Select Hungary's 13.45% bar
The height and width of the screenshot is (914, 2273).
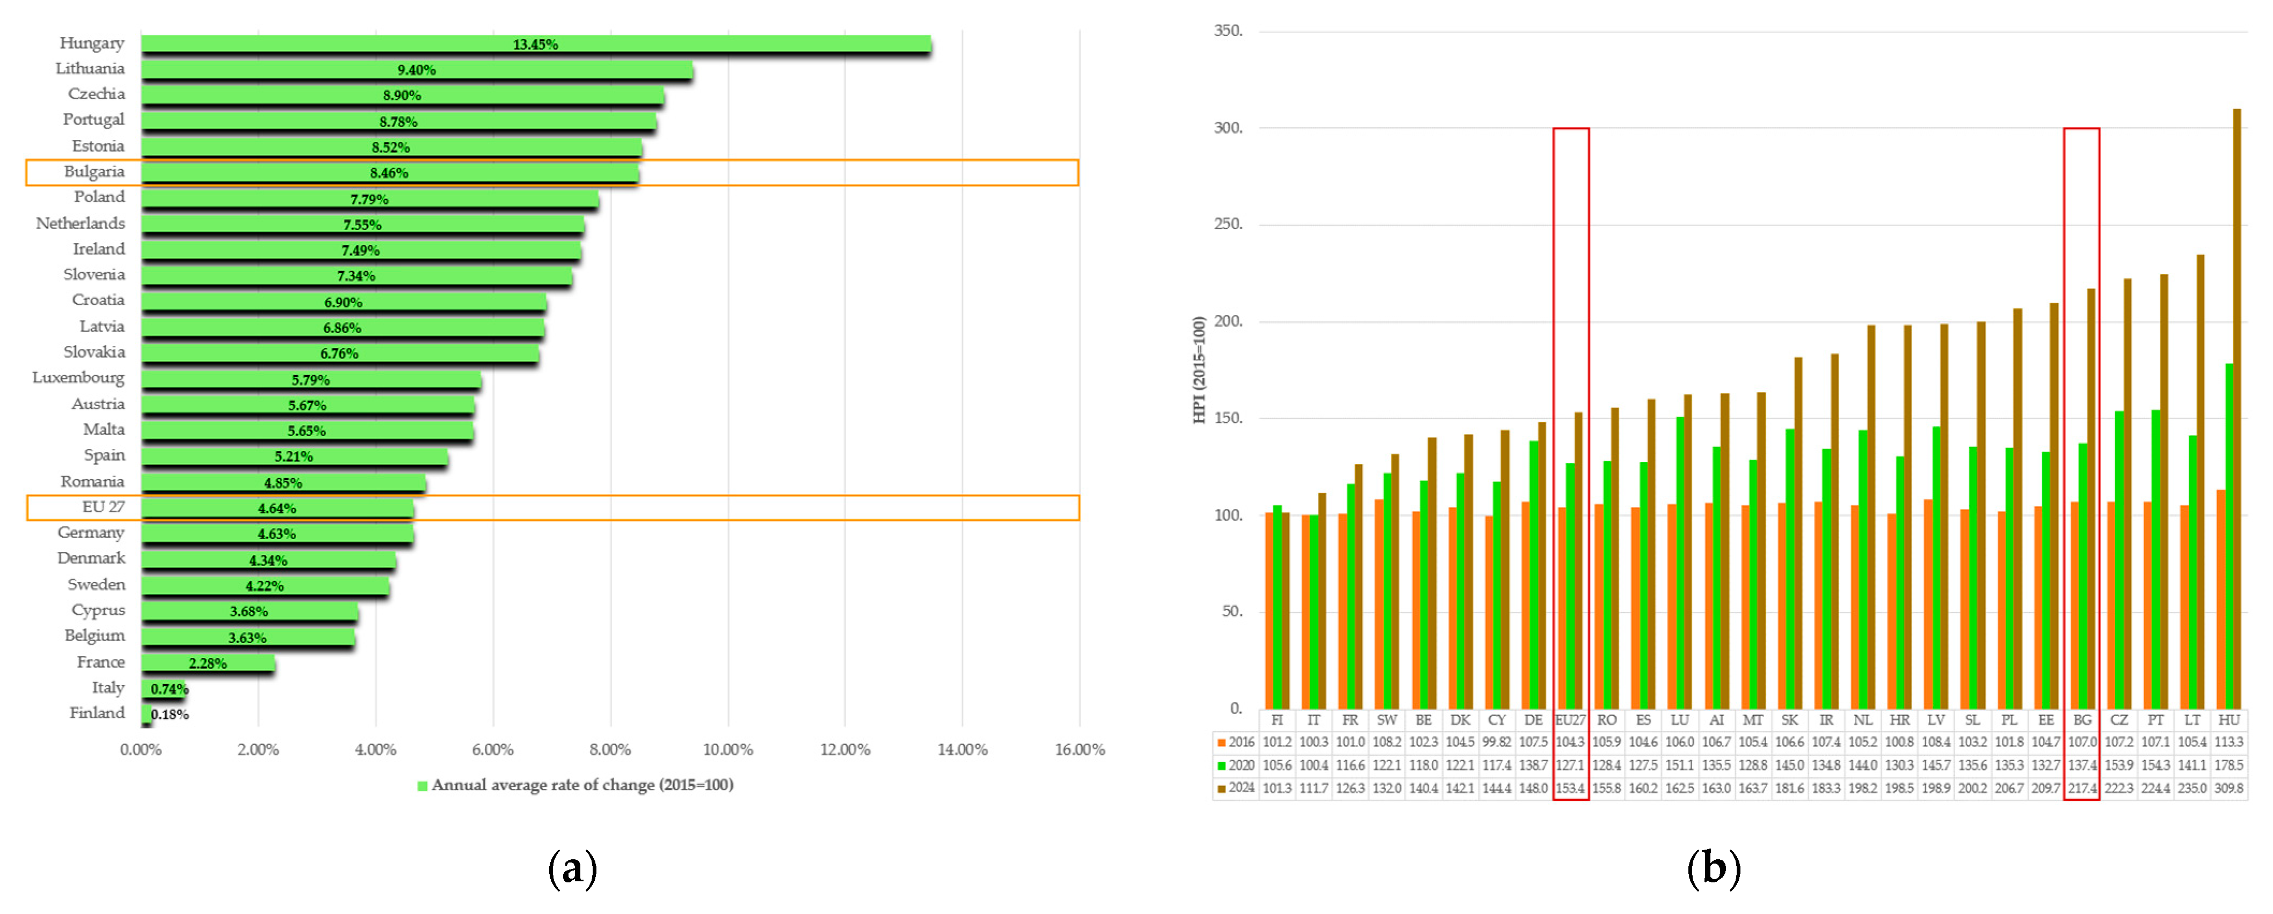point(535,44)
